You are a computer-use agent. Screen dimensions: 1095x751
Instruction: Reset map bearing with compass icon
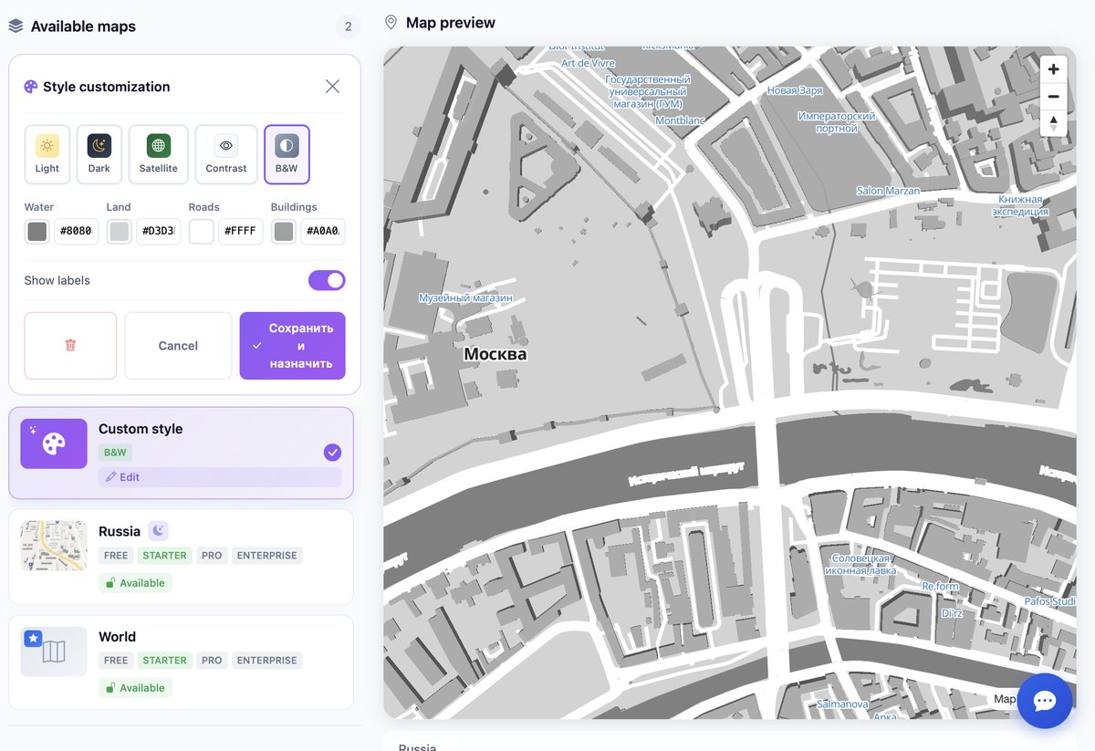[1053, 122]
